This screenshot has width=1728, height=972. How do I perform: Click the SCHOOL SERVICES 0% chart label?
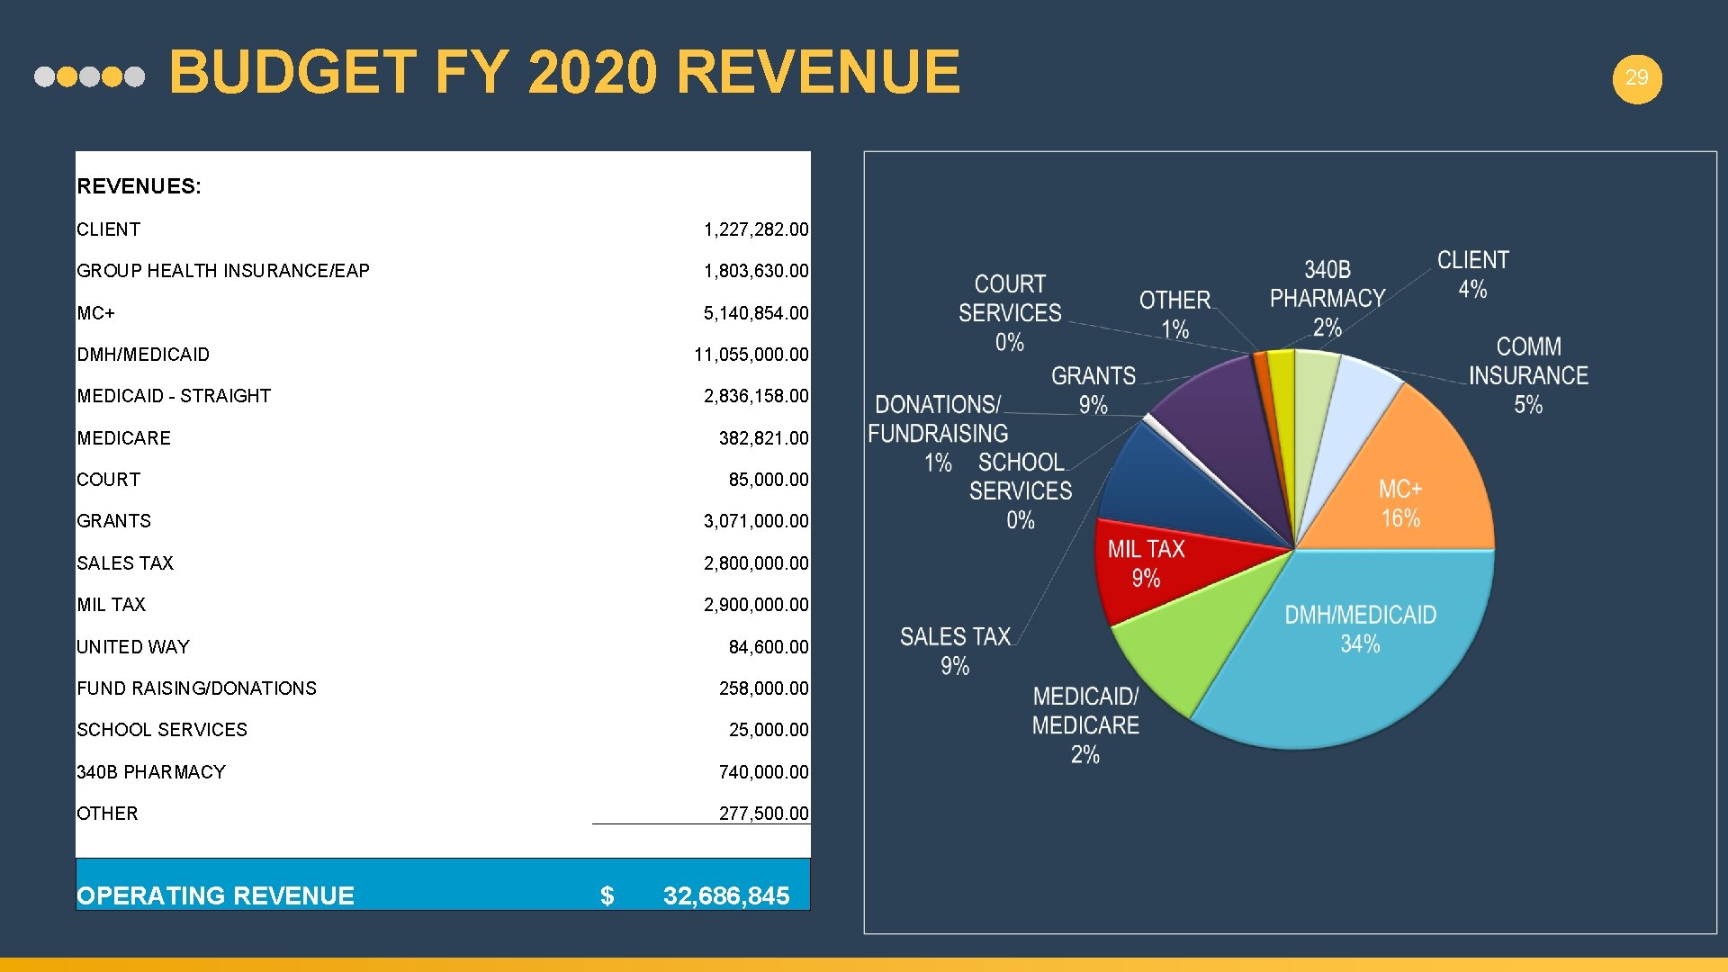(1021, 490)
